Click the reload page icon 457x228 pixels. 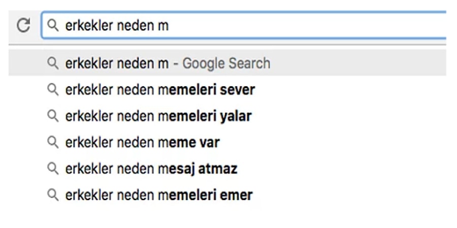tap(23, 25)
